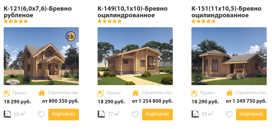Click floor area icon next to 62 м²

click(x=7, y=114)
